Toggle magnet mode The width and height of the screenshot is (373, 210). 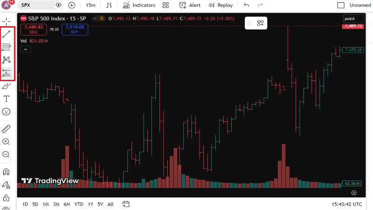(x=6, y=172)
